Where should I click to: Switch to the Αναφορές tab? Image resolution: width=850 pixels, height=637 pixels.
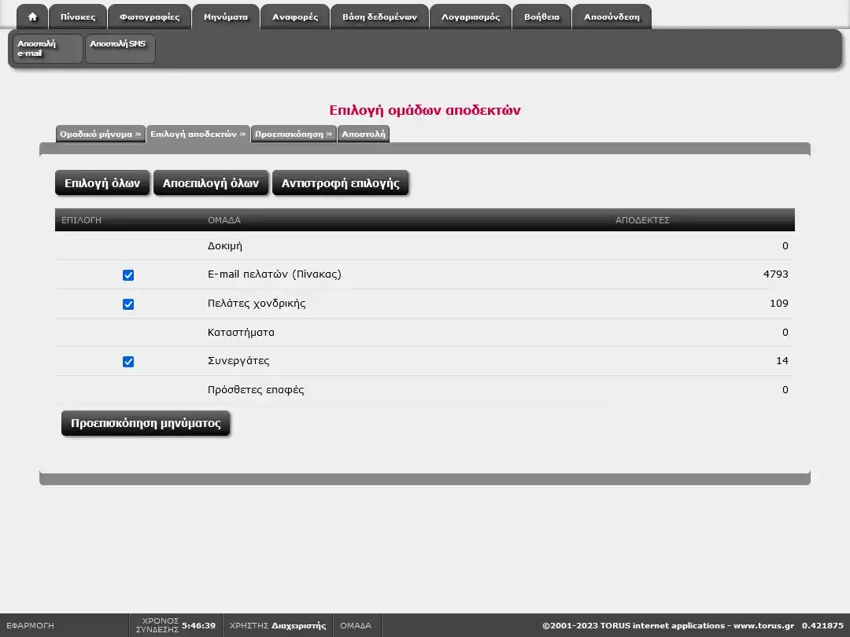coord(295,17)
